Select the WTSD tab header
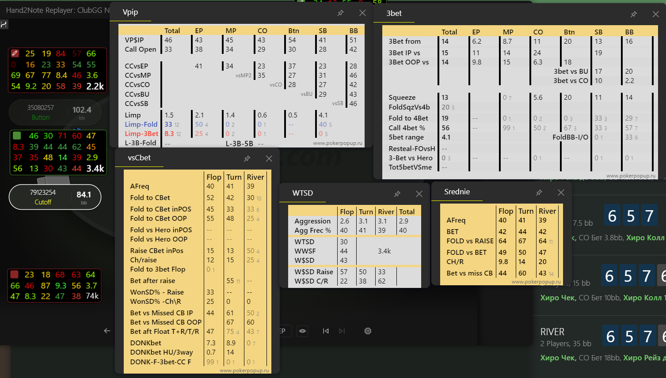This screenshot has height=378, width=666. coord(303,193)
